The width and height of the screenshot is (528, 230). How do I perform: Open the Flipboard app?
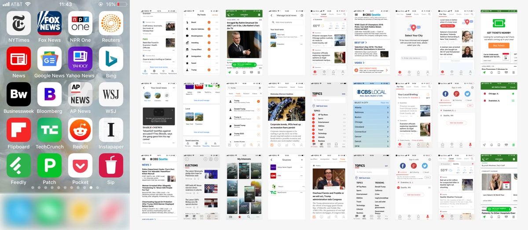pos(18,129)
